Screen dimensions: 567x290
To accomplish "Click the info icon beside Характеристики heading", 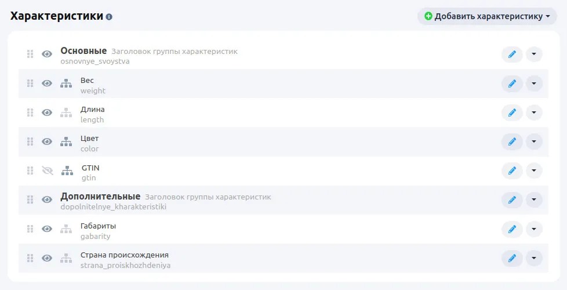I will point(109,17).
